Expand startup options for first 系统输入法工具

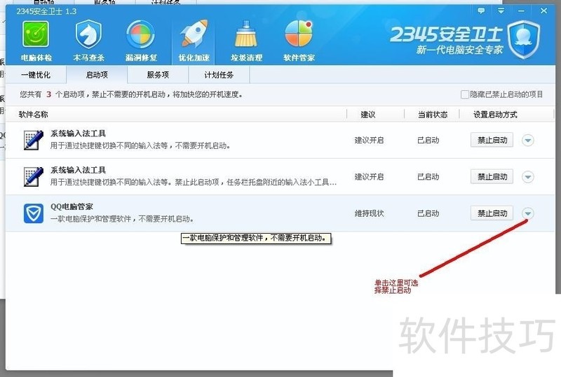pyautogui.click(x=528, y=141)
